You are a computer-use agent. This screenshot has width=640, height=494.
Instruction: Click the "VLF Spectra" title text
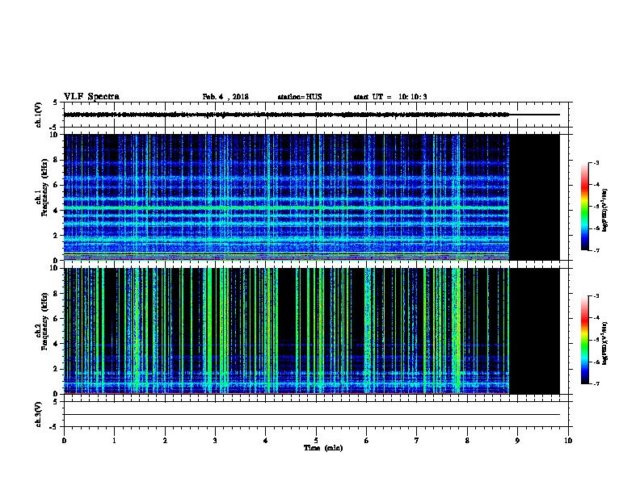91,97
